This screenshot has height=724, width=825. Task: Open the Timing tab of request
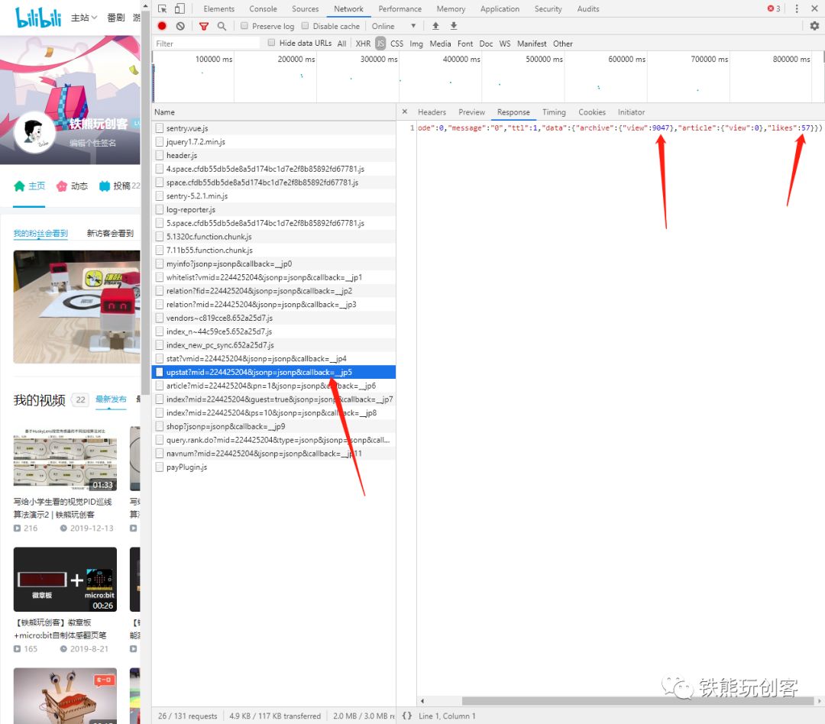click(554, 112)
